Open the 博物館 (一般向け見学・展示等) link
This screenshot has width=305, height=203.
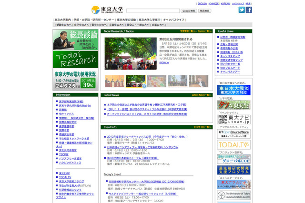[x=77, y=118]
